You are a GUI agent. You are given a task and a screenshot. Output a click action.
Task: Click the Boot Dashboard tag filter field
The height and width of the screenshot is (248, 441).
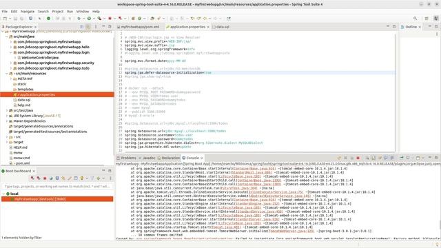click(57, 187)
